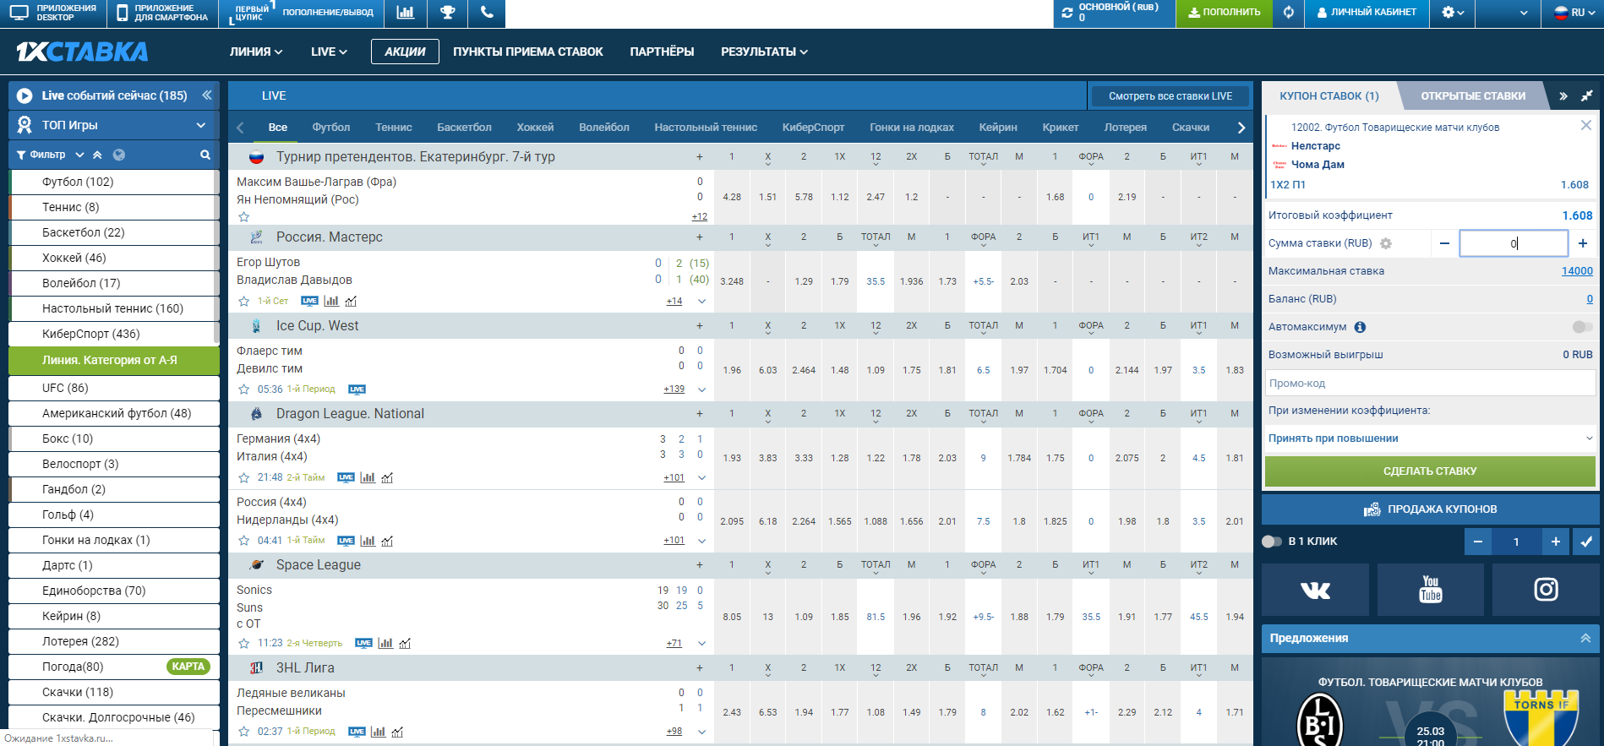Screen dimensions: 1604x746
Task: Click the Промо-код input field
Action: 1429,384
